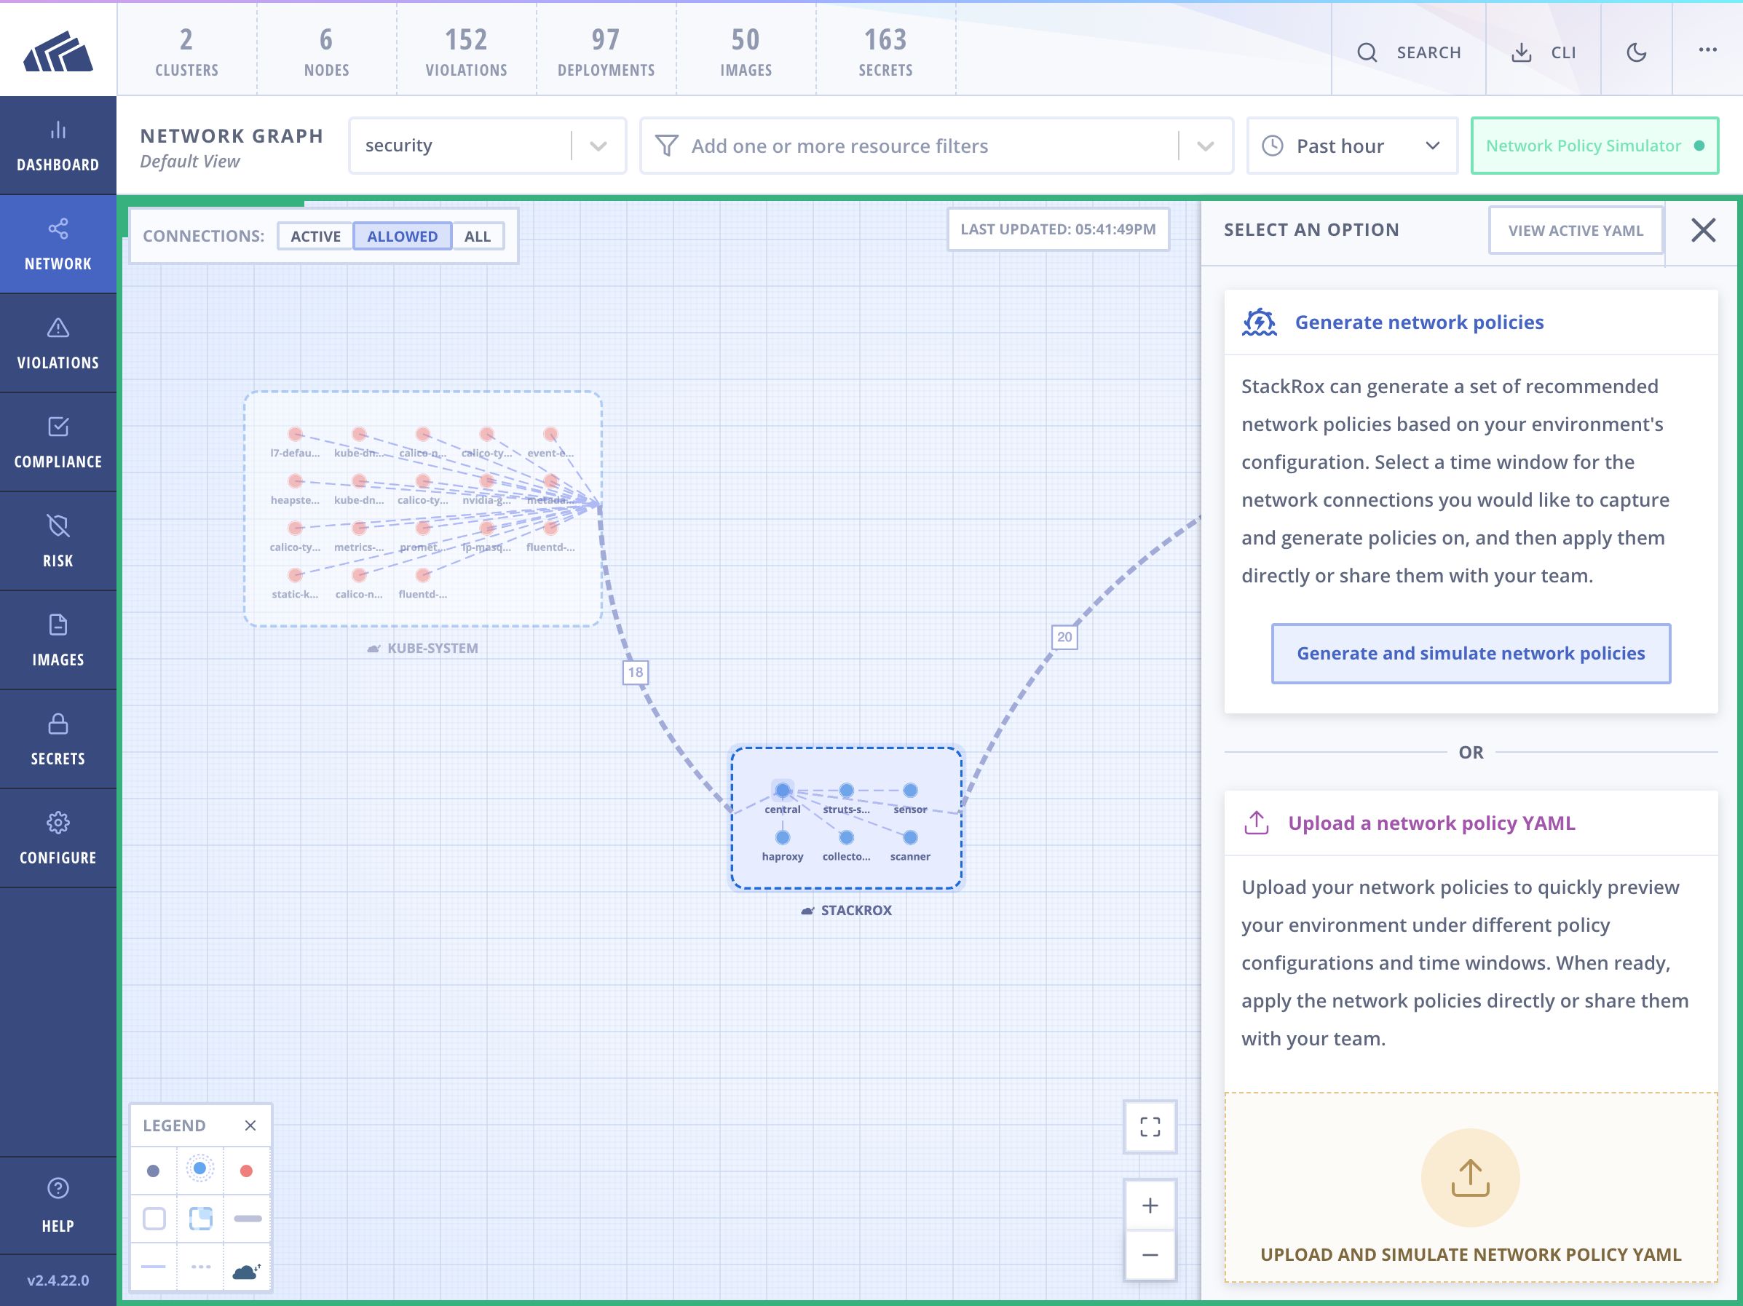Open Risk section

58,542
